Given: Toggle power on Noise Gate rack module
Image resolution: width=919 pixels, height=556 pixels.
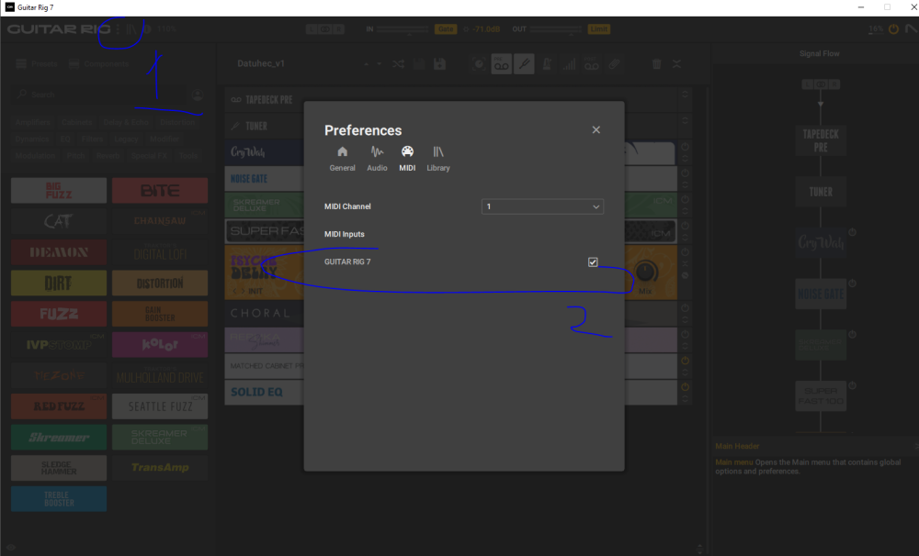Looking at the screenshot, I should pos(685,172).
